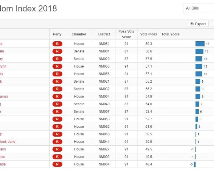Sort by Poss Vote Score header
Viewport: 214px width, 171px height.
coord(126,34)
